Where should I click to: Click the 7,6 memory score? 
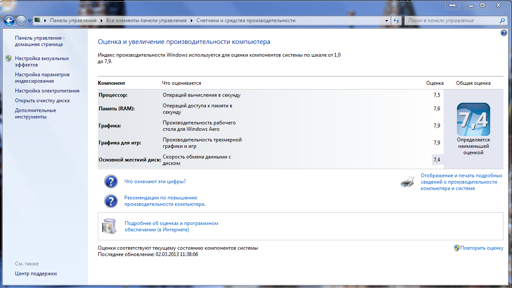pos(437,109)
